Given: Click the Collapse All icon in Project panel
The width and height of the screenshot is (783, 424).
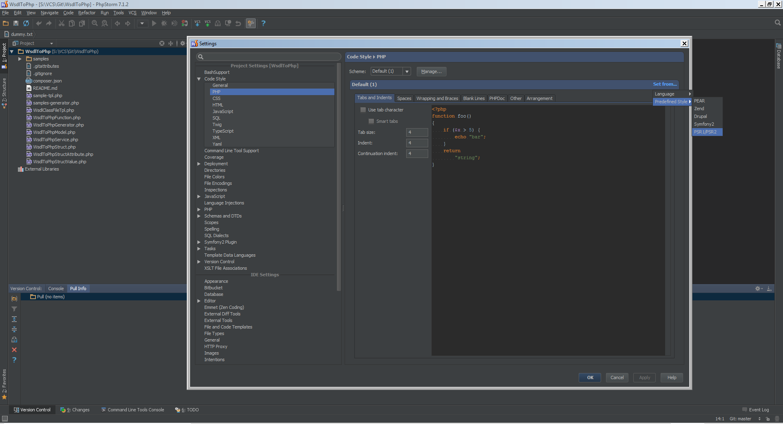Looking at the screenshot, I should click(x=171, y=43).
